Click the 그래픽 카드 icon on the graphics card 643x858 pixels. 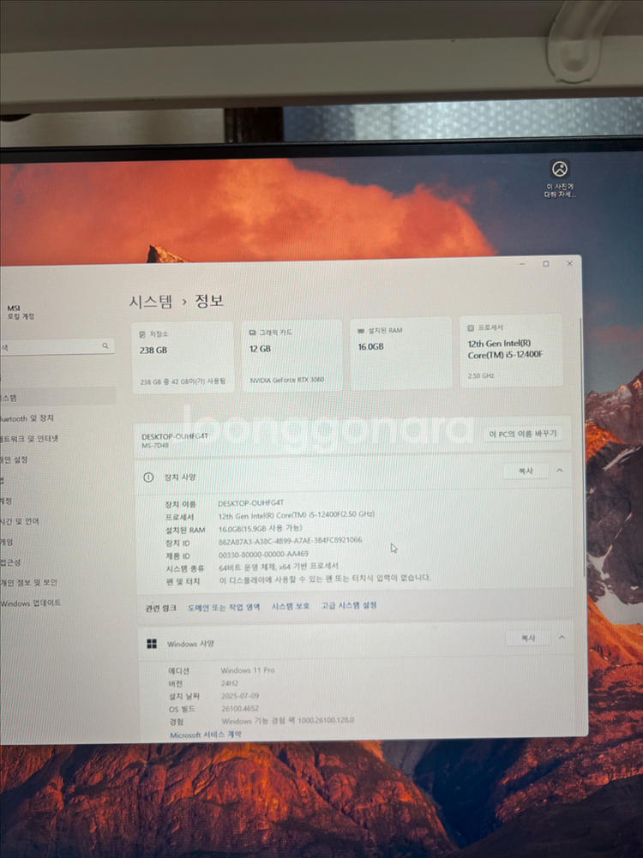(252, 333)
